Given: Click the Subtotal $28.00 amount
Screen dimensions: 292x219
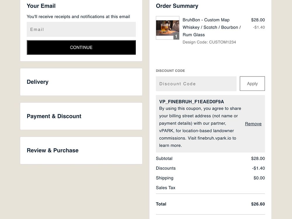Looking at the screenshot, I should [258, 159].
